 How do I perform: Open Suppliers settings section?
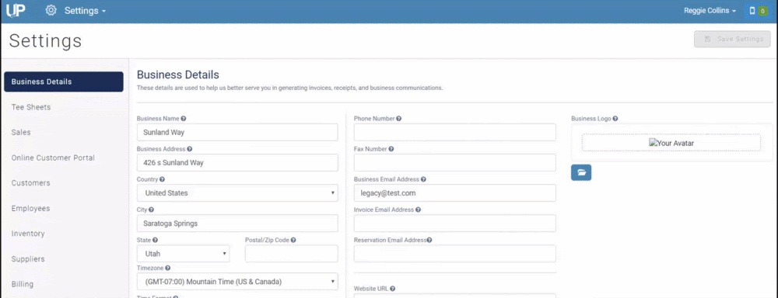(28, 259)
